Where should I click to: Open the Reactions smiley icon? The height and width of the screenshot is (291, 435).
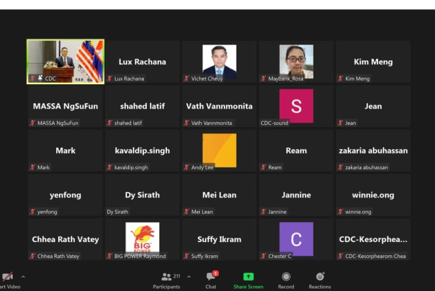tap(320, 276)
